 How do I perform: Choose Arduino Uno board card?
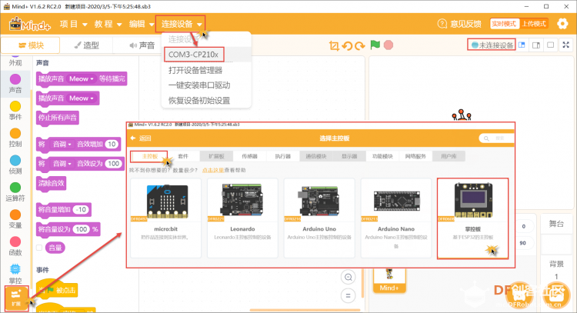point(319,218)
